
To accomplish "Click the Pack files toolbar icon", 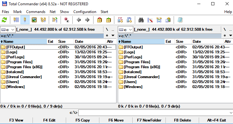I will click(99, 20).
